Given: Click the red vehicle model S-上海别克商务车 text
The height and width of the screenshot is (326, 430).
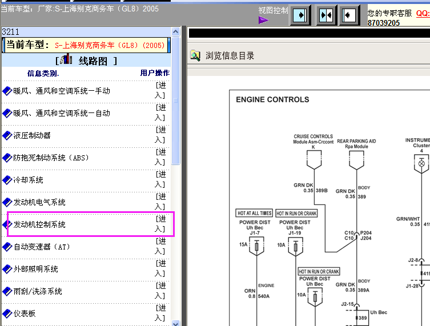Looking at the screenshot, I should pos(110,45).
